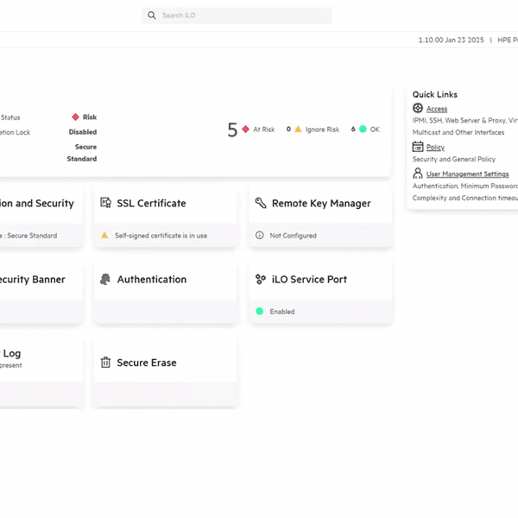
Task: Open the Access quick link
Action: click(x=437, y=110)
